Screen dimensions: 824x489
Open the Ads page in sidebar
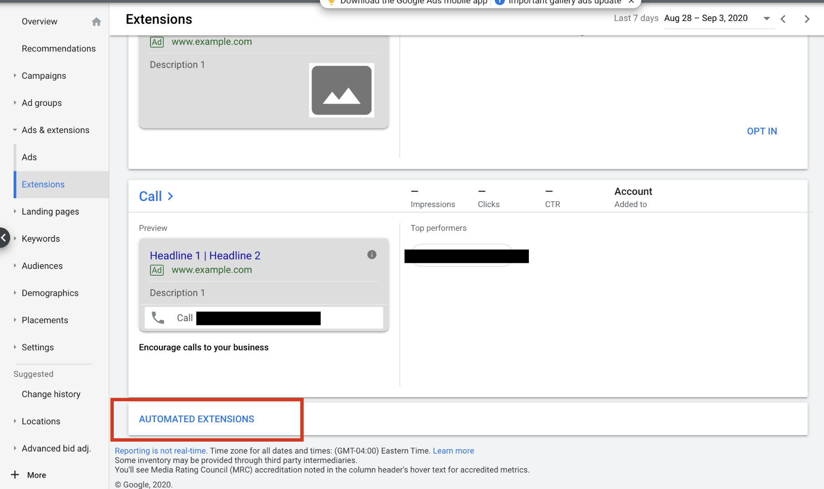coord(29,157)
